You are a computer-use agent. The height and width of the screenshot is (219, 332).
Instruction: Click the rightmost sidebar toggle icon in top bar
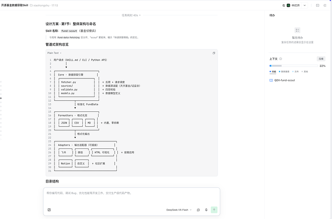coord(325,5)
